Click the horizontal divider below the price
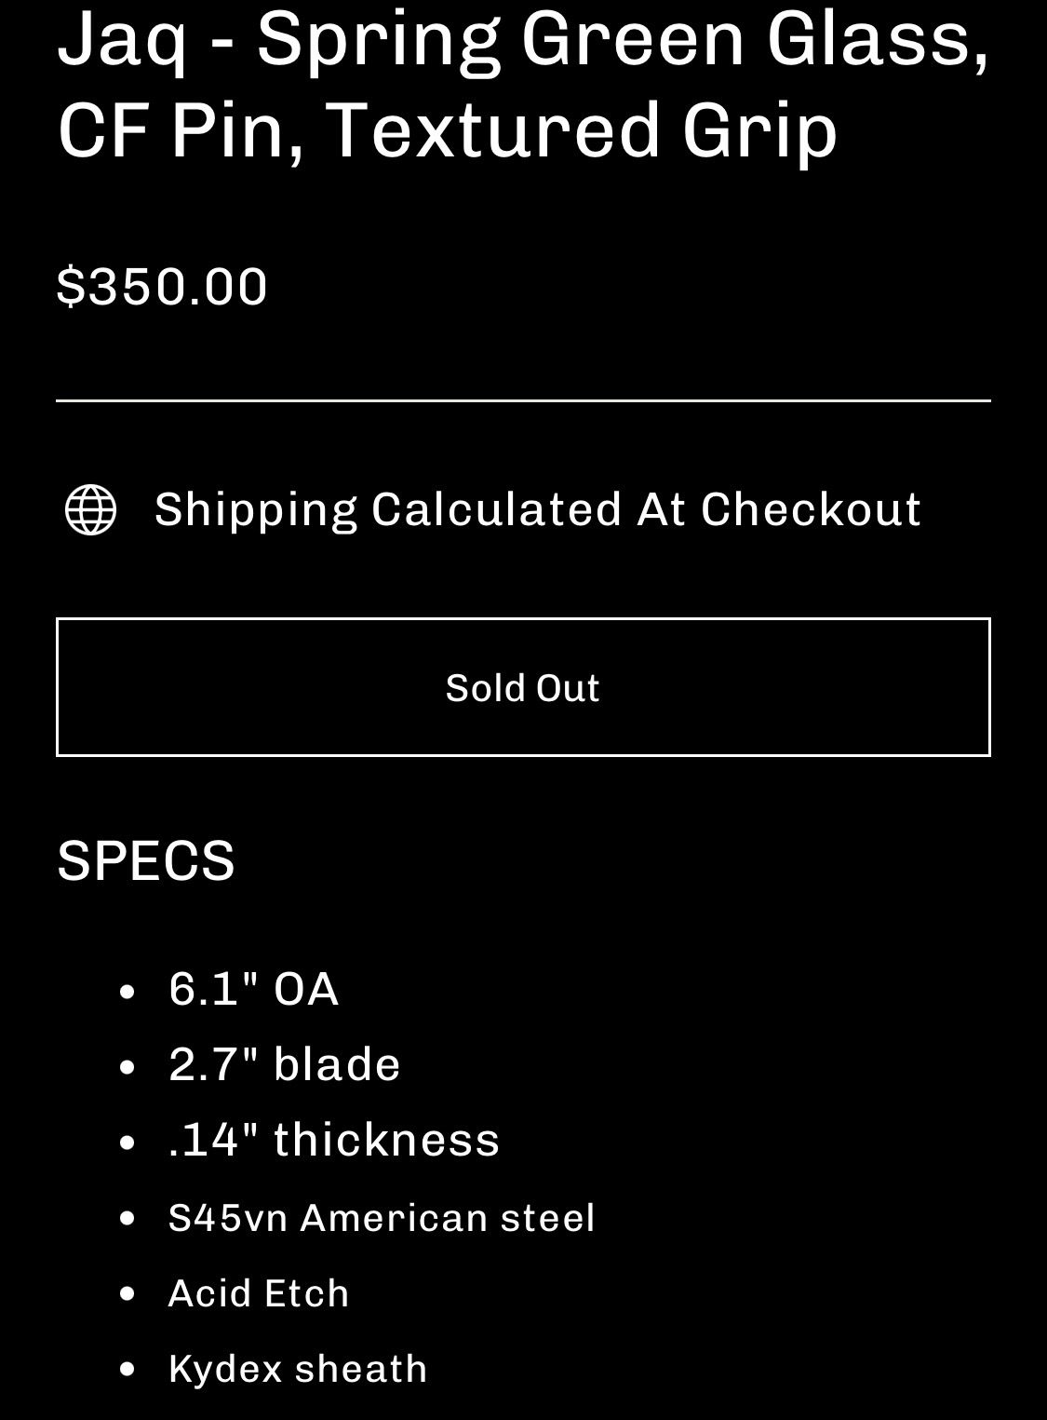Screen dimensions: 1047x1420 [x=523, y=401]
